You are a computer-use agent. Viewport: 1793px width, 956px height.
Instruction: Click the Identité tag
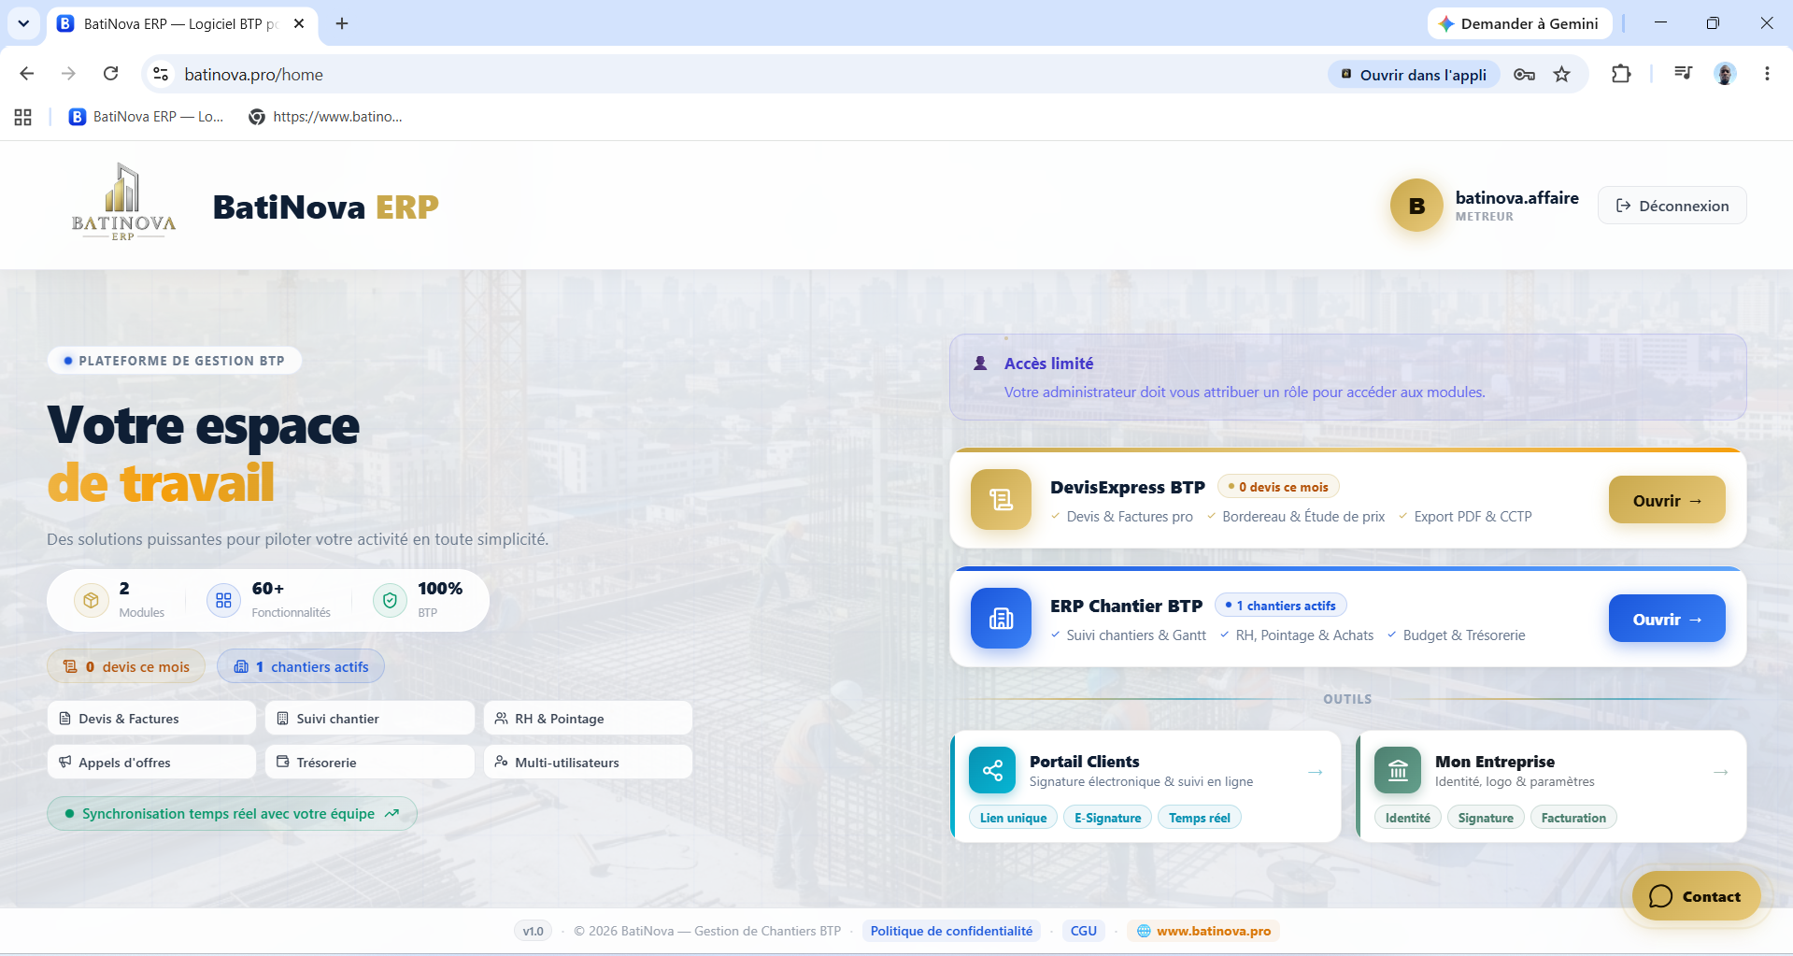(1407, 818)
